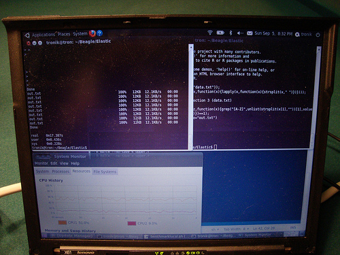
Task: Click the 'CPU2 9.0%' label
Action: pos(148,223)
